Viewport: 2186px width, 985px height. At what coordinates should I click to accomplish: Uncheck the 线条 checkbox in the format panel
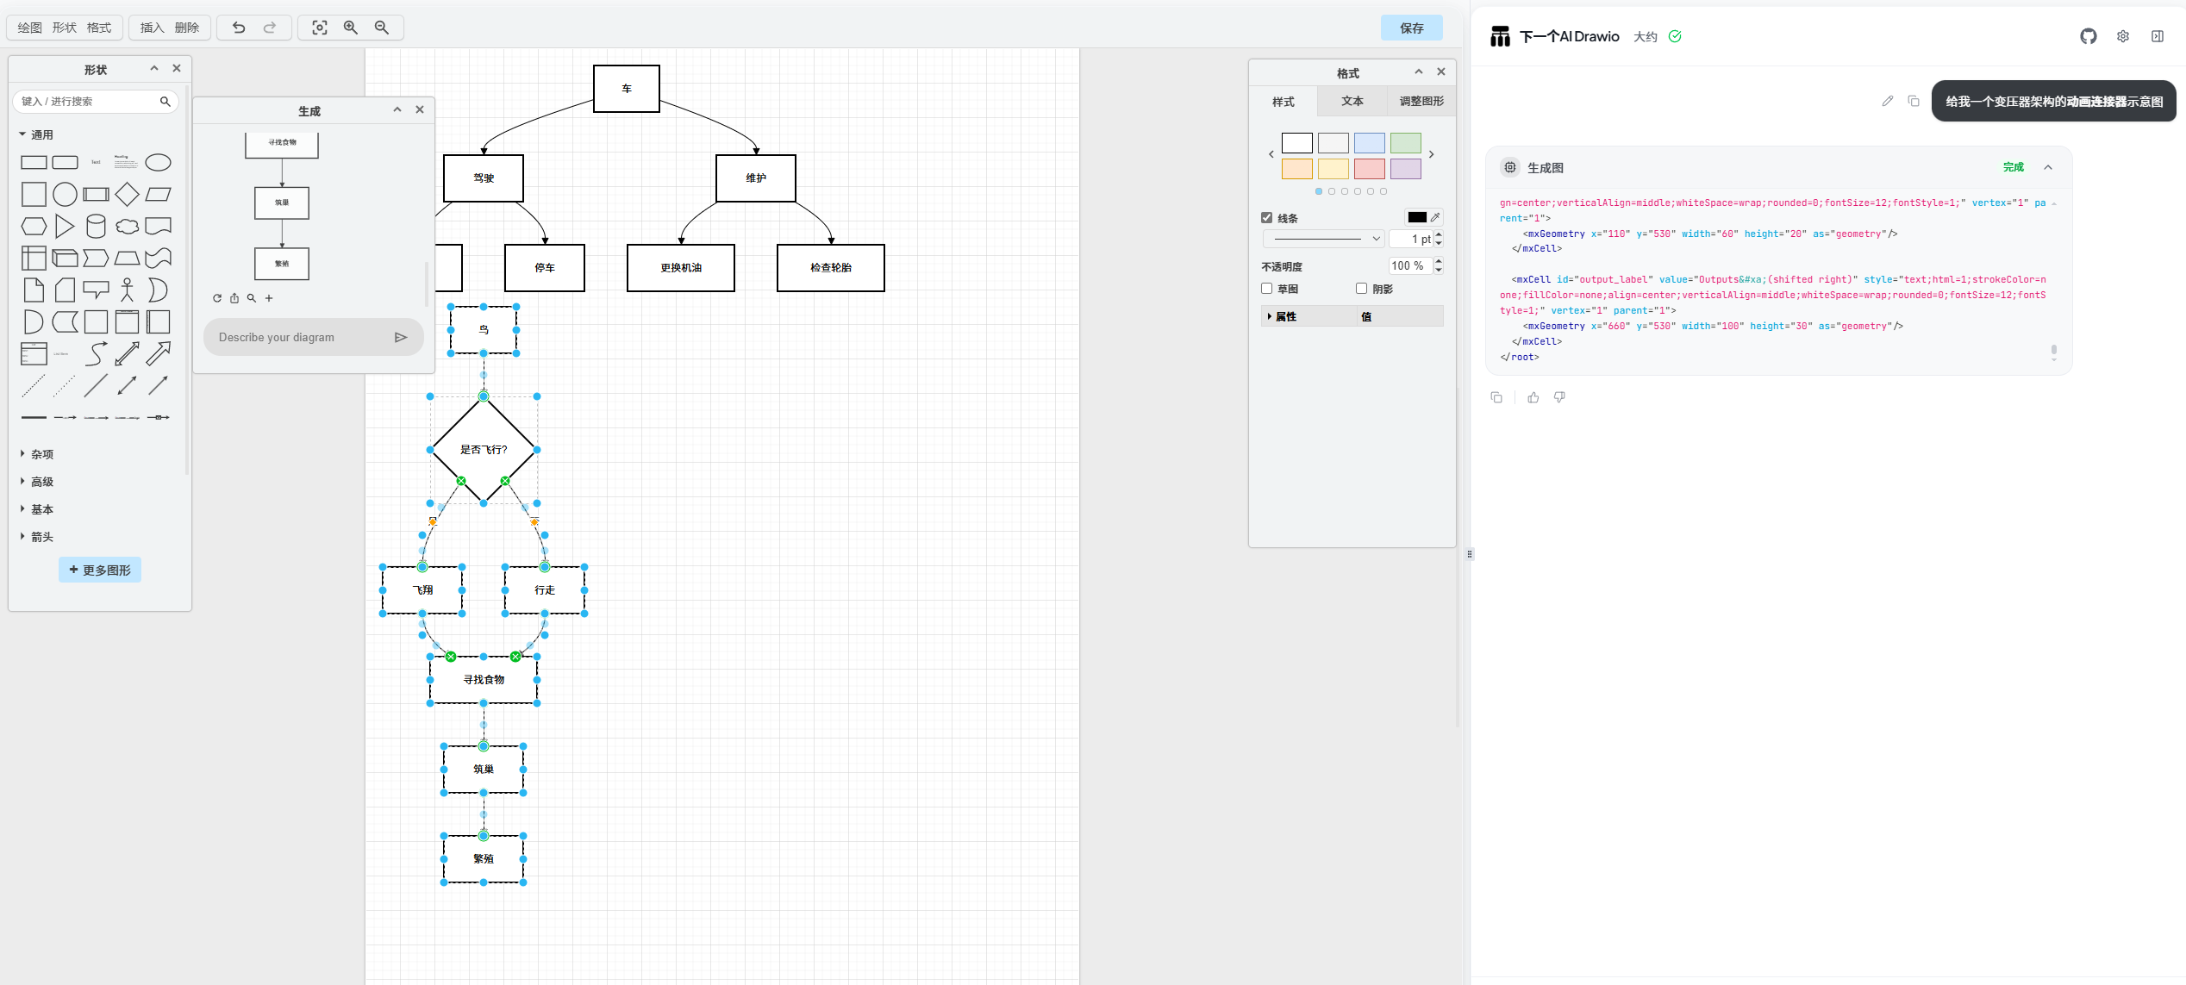pyautogui.click(x=1267, y=217)
